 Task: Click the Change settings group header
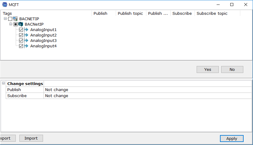(x=25, y=84)
